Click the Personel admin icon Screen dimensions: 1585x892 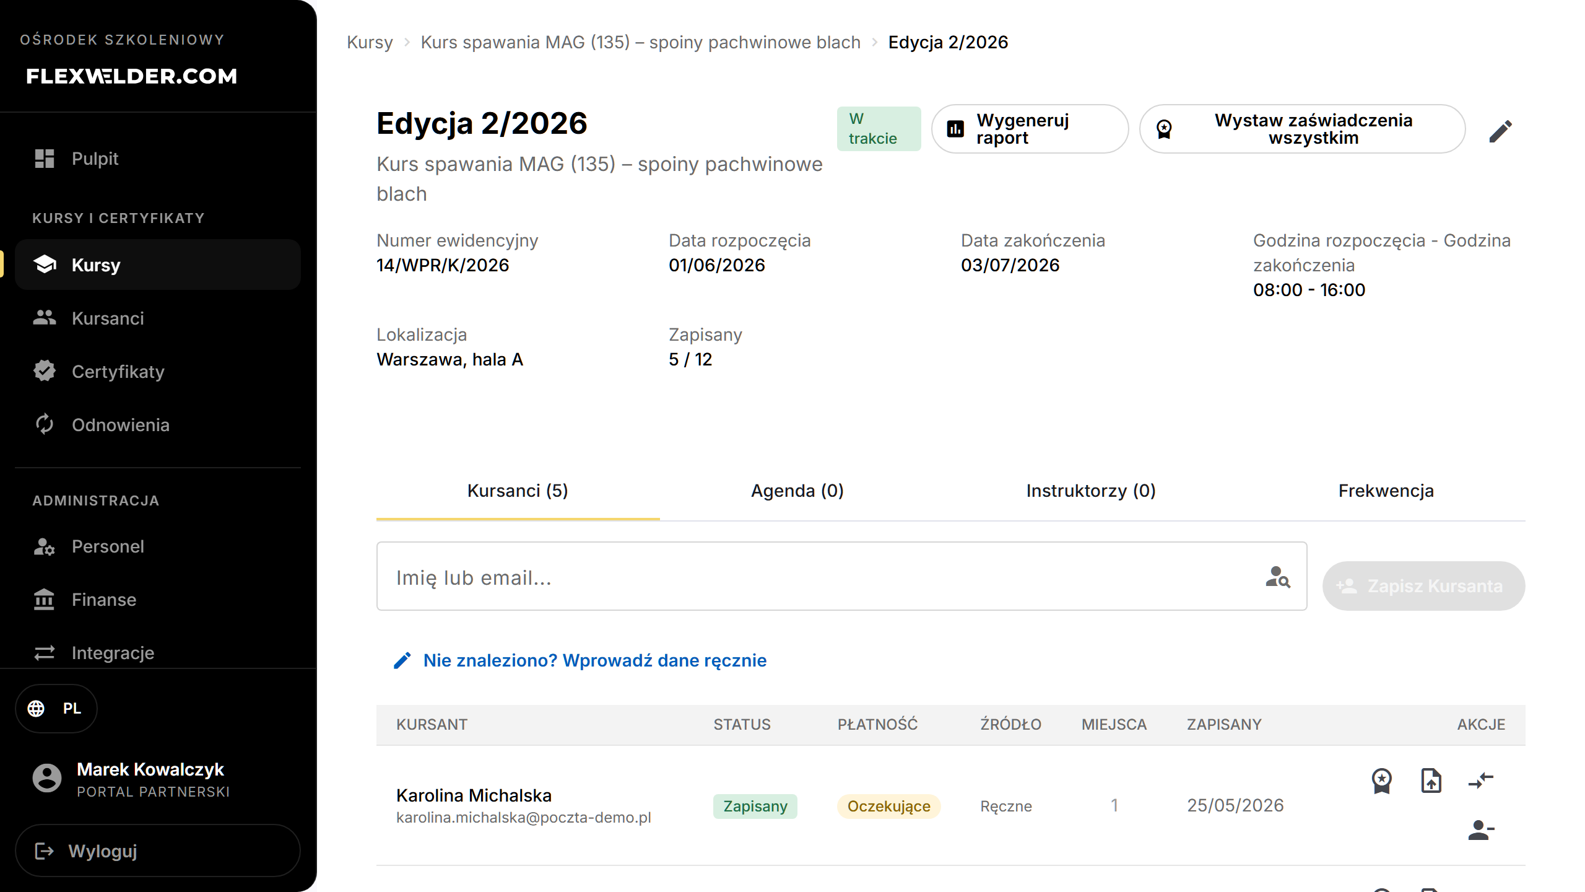pos(45,546)
